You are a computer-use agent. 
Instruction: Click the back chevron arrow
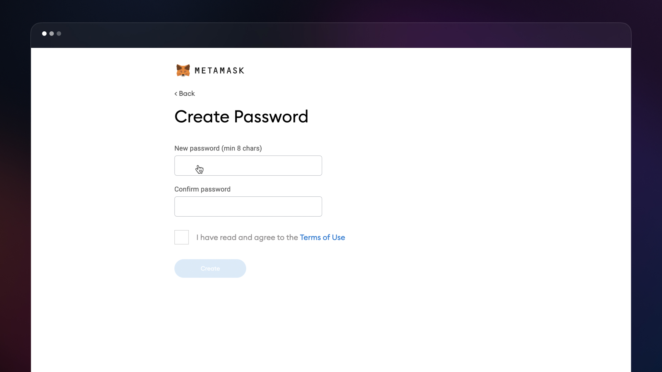coord(176,94)
